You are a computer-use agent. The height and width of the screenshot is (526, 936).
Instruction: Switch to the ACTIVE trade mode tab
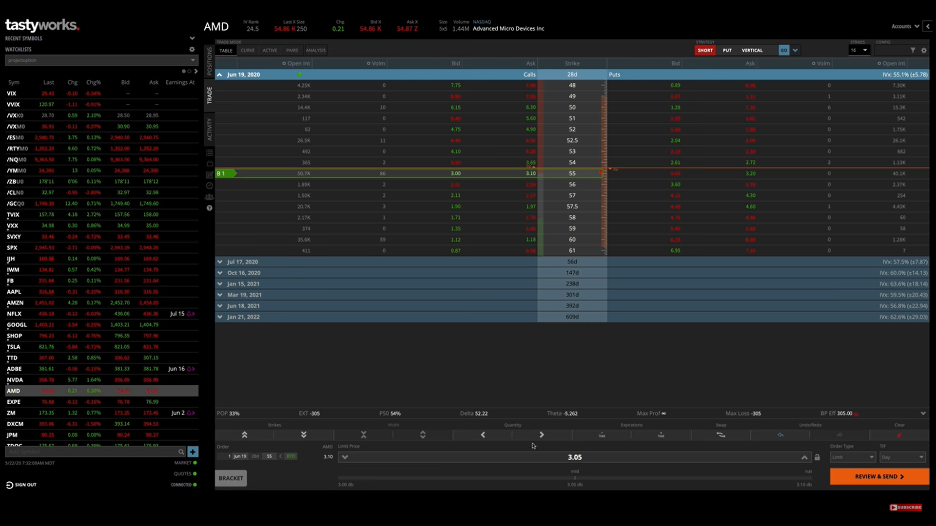(270, 50)
